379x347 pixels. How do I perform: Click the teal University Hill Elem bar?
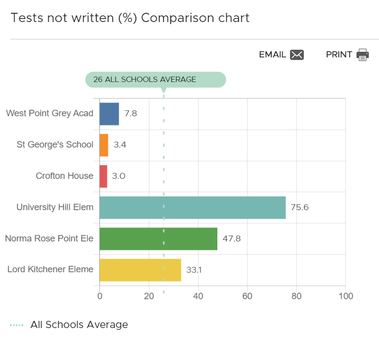click(192, 208)
